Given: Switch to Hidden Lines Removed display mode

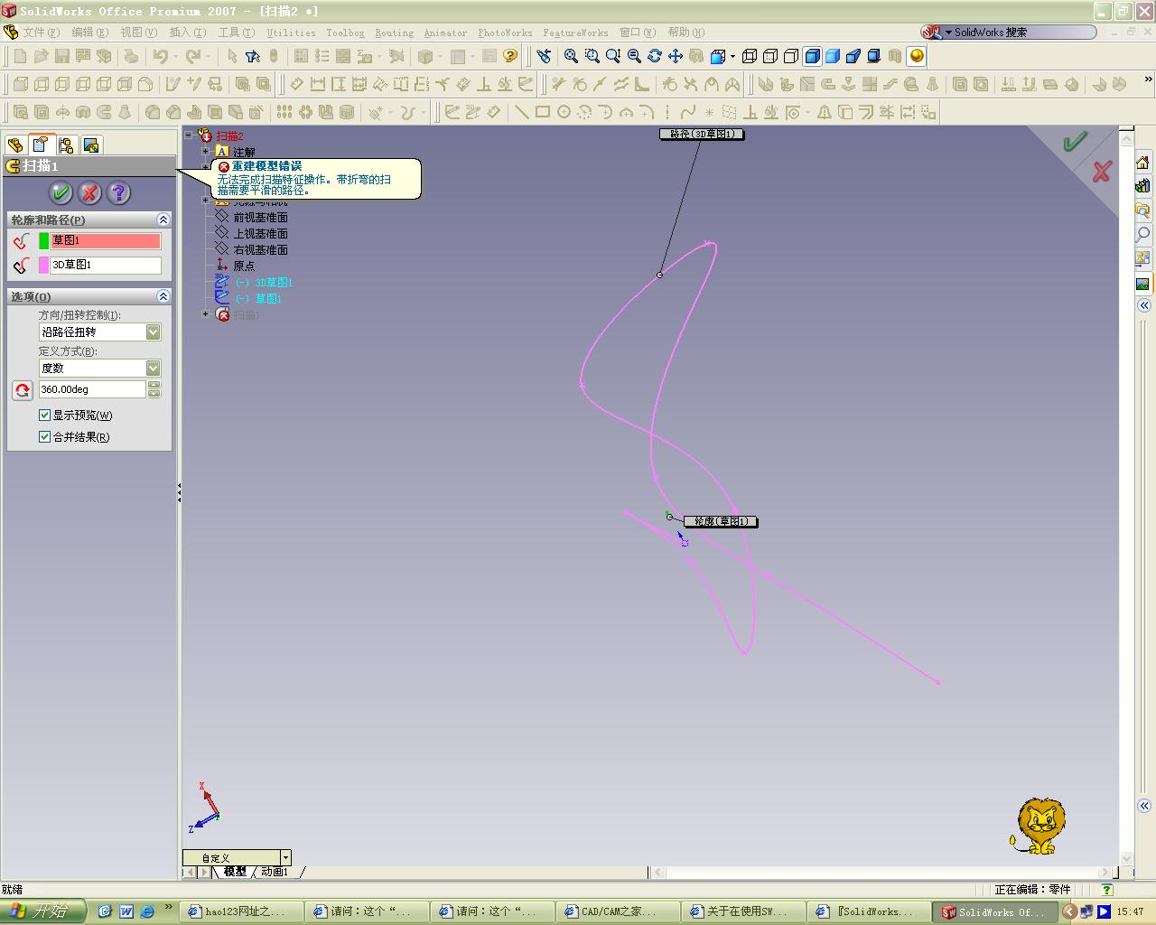Looking at the screenshot, I should pyautogui.click(x=791, y=56).
